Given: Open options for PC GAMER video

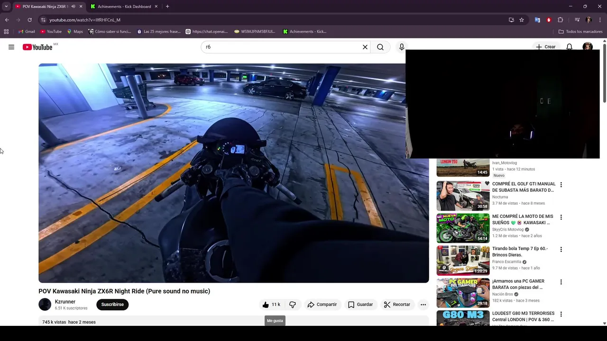Looking at the screenshot, I should coord(561,282).
